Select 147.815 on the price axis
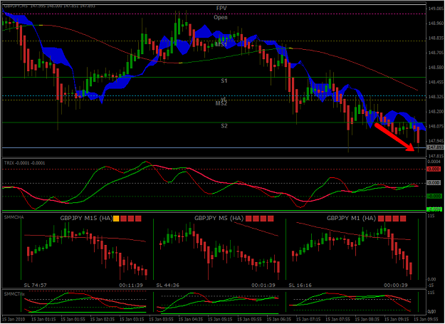The image size is (445, 324). pos(436,156)
